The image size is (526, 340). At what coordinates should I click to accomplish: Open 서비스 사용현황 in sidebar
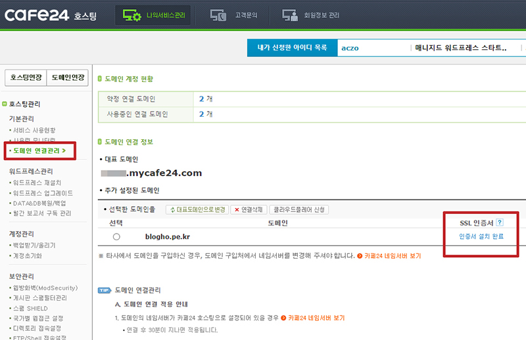click(x=34, y=130)
